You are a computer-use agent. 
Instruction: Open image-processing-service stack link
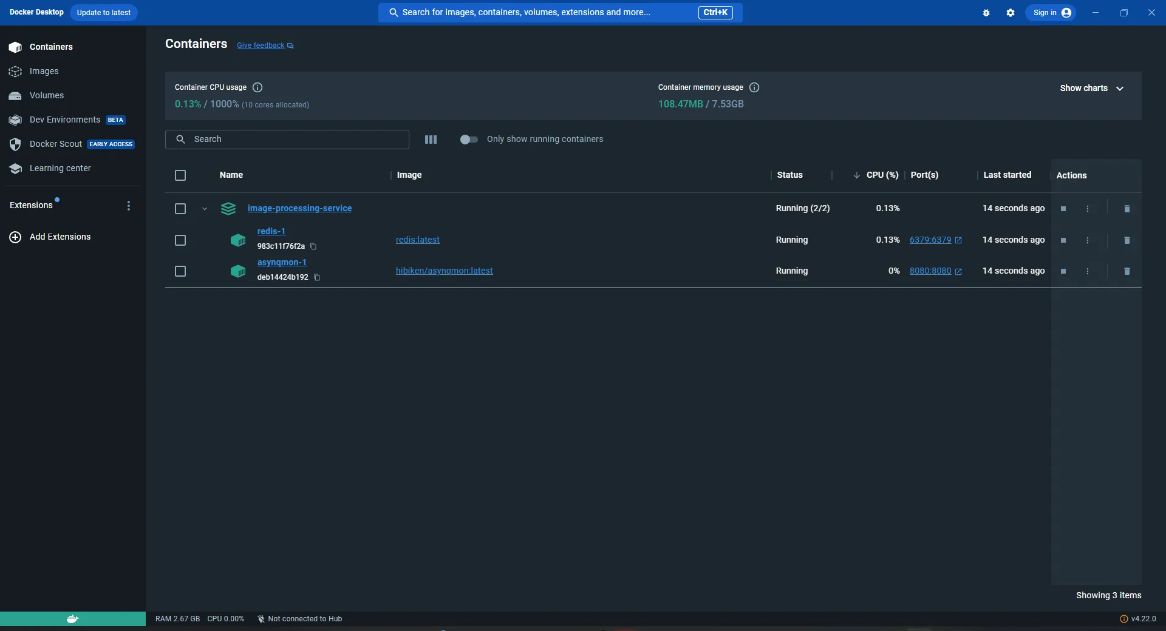[299, 208]
